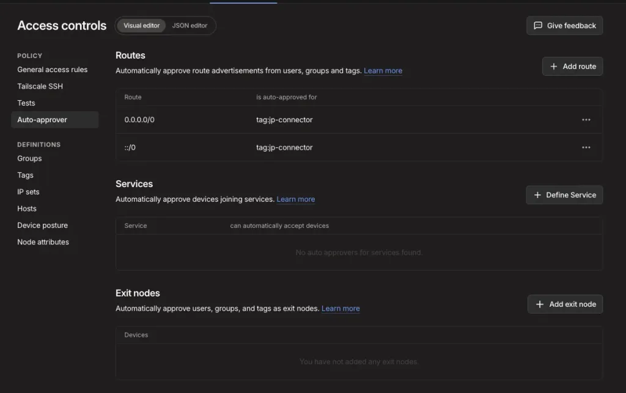Open menu for the 0.0.0.0/0 route
This screenshot has width=626, height=393.
[x=586, y=120]
